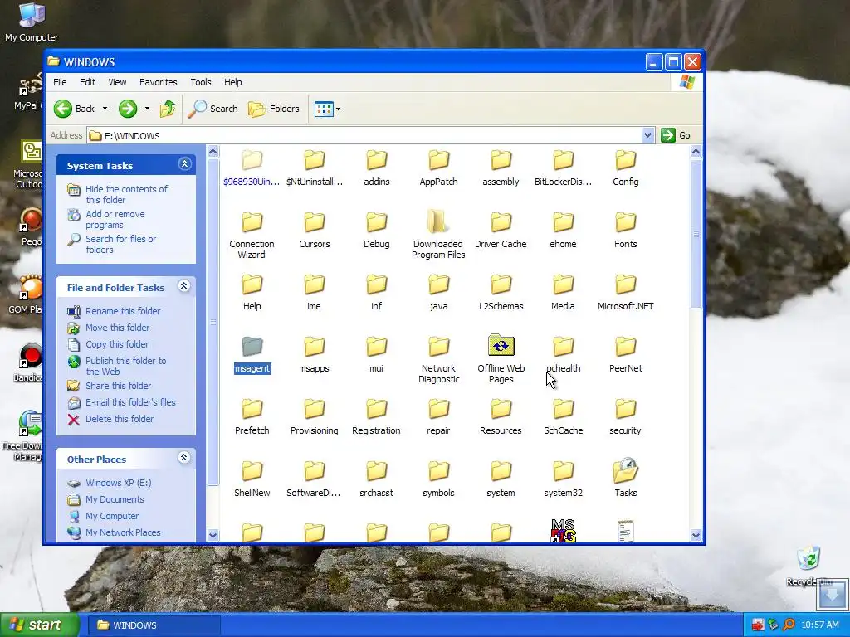850x637 pixels.
Task: Open Forward history dropdown arrow
Action: coord(147,109)
